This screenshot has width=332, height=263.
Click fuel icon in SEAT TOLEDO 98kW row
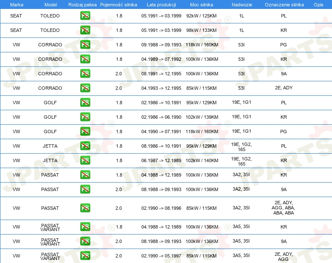coord(85,30)
